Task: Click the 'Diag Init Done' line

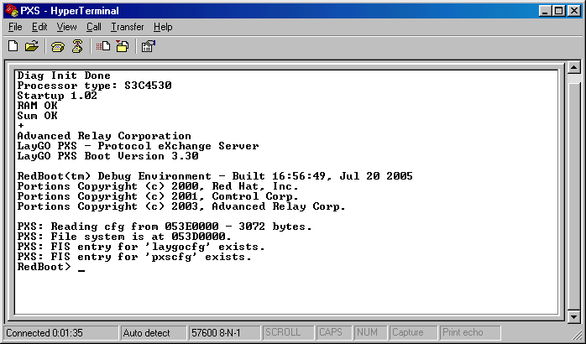Action: coord(64,76)
